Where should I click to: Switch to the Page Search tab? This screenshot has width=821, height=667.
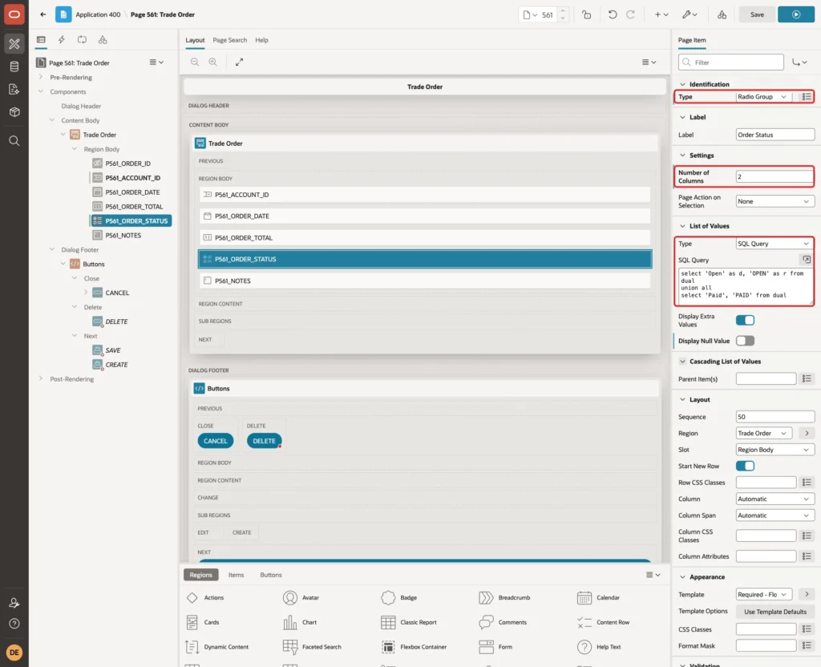tap(229, 40)
